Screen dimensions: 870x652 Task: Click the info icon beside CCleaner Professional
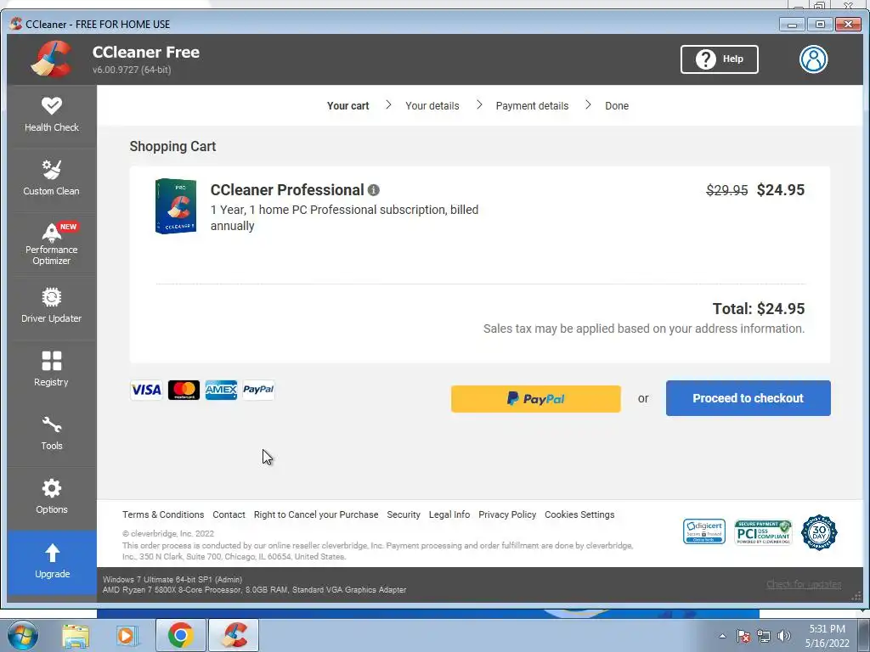[x=374, y=190]
